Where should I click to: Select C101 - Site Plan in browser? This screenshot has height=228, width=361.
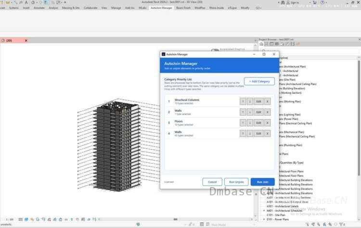click(276, 215)
